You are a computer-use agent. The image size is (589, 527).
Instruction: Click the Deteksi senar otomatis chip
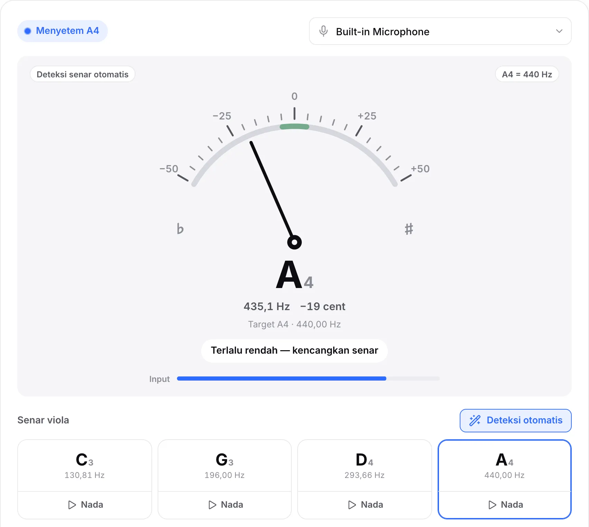coord(83,74)
